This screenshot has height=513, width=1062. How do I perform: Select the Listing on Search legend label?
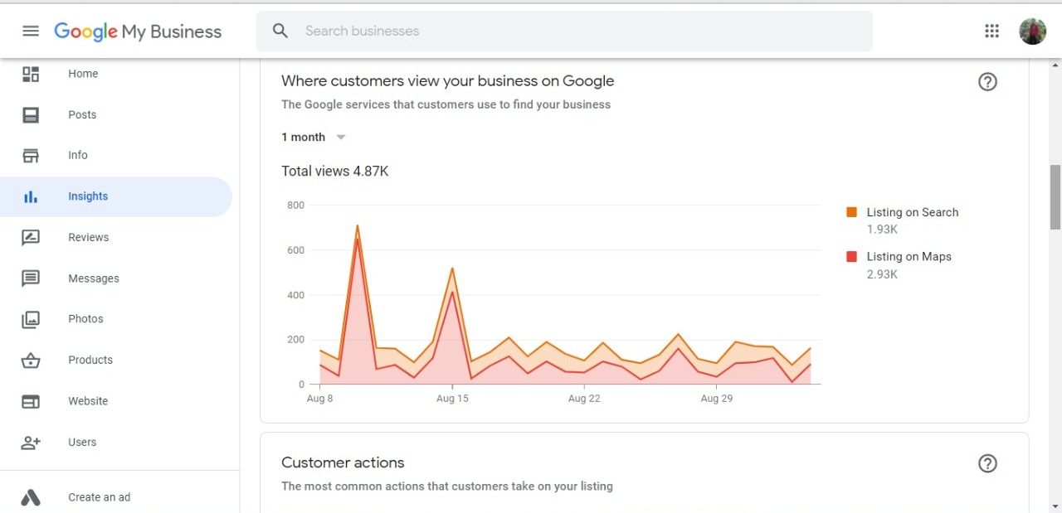[x=913, y=212]
